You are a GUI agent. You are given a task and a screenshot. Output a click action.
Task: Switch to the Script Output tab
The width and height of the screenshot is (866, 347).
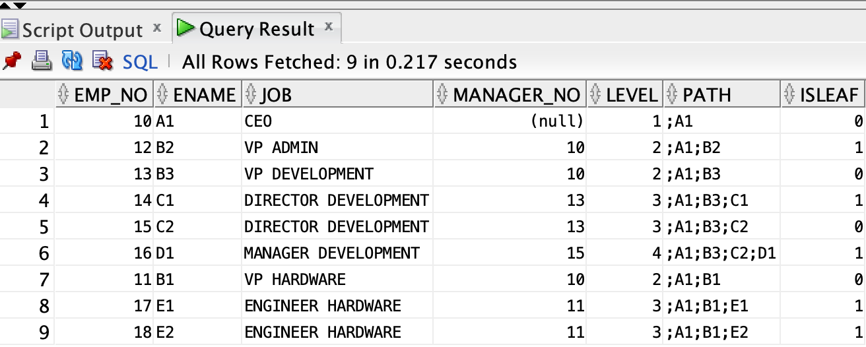[82, 30]
